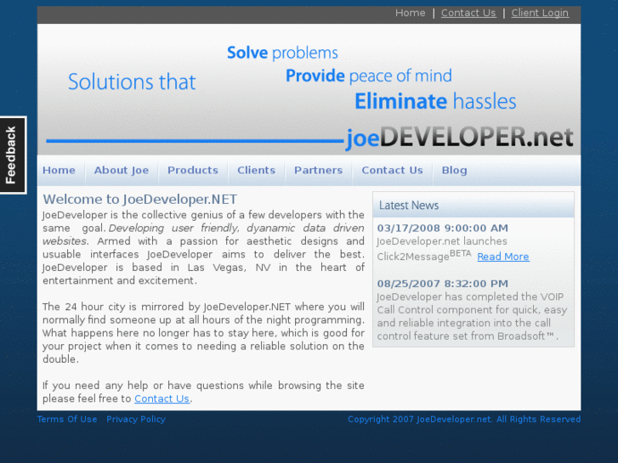Go to the Partners page
The width and height of the screenshot is (618, 463).
click(x=319, y=170)
